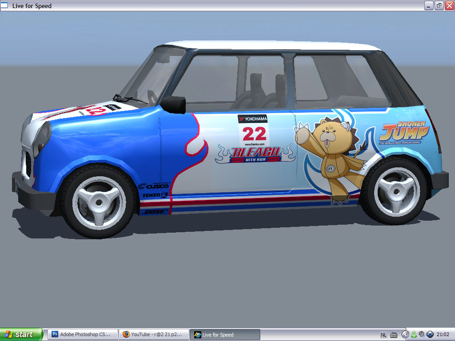Close the Live for Speed window
Screen dimensions: 455x341
point(450,5)
